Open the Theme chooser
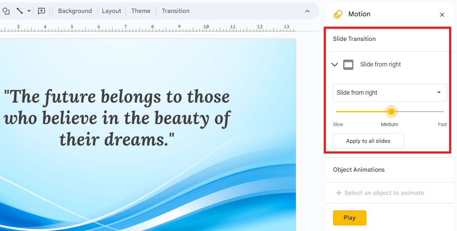 [x=140, y=11]
